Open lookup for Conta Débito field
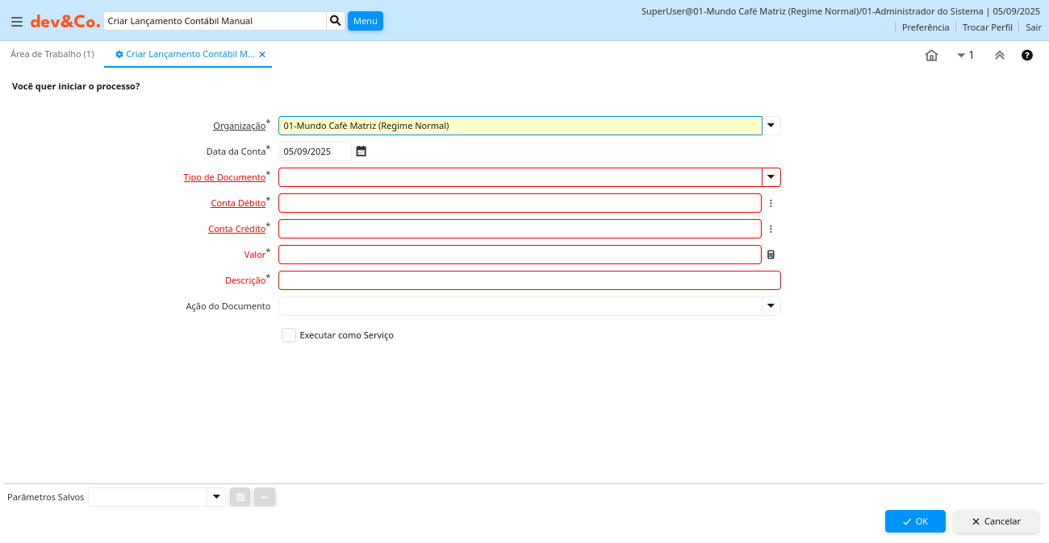1049x543 pixels. (771, 203)
